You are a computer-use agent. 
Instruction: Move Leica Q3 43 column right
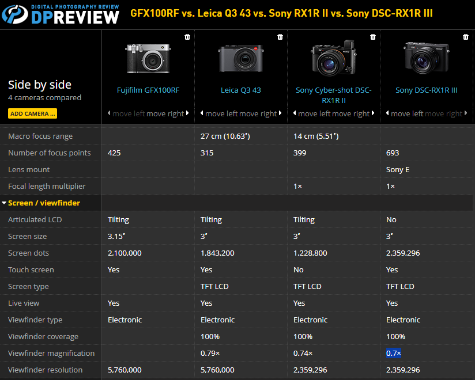(x=260, y=114)
